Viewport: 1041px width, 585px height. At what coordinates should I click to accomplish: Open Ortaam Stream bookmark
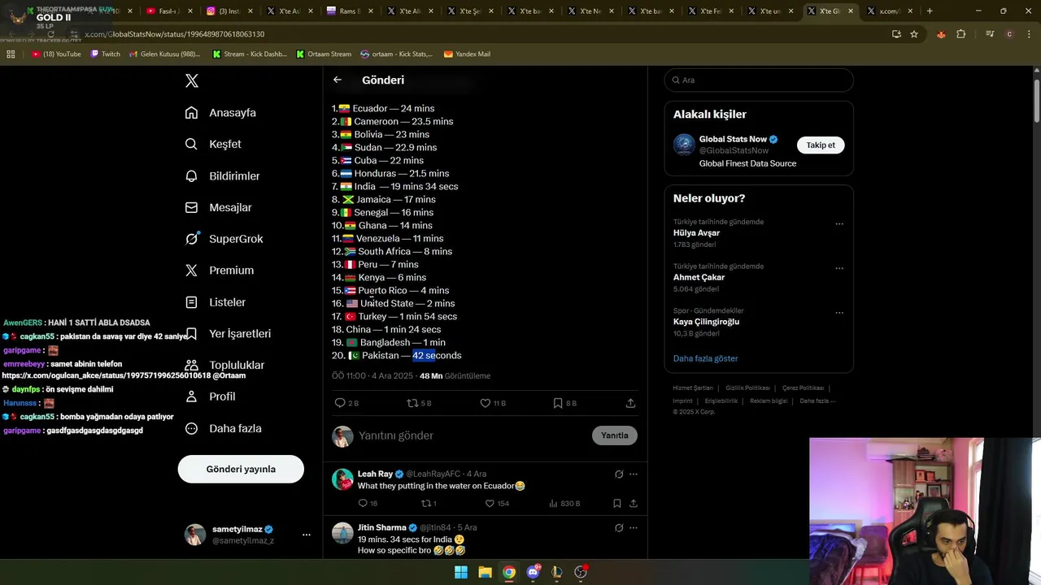click(x=324, y=54)
